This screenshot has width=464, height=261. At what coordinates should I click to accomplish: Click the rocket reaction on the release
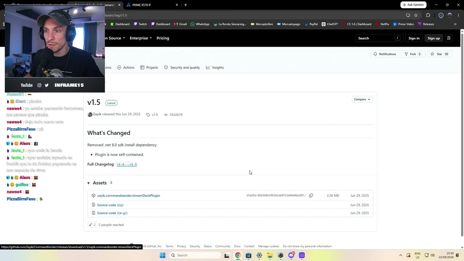[92, 225]
